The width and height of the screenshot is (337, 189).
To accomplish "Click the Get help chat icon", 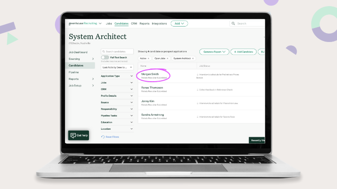I will pos(73,135).
